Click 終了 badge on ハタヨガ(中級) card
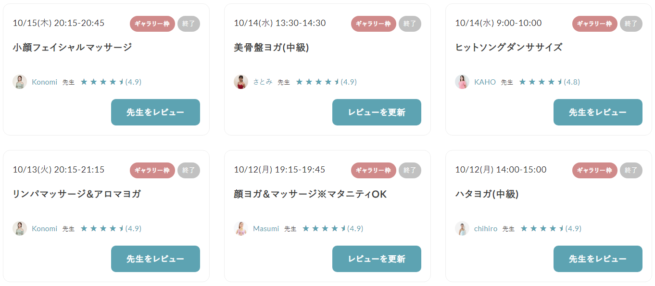This screenshot has width=655, height=286. tap(631, 170)
